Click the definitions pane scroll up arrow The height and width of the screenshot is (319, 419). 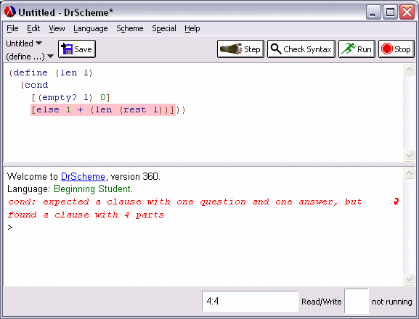[409, 70]
